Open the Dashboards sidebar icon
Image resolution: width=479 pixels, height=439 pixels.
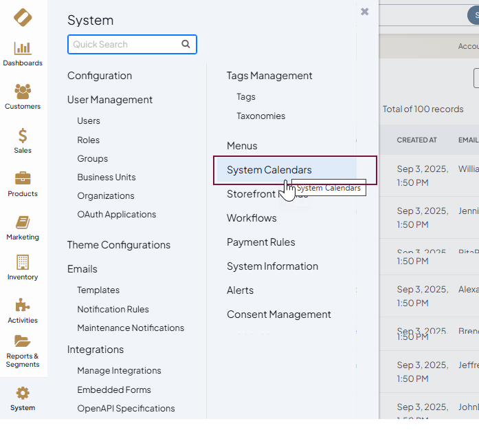click(x=23, y=48)
